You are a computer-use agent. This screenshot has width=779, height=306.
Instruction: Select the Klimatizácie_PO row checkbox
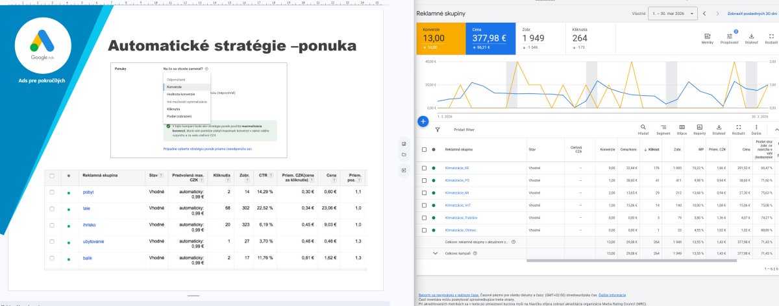tap(424, 180)
